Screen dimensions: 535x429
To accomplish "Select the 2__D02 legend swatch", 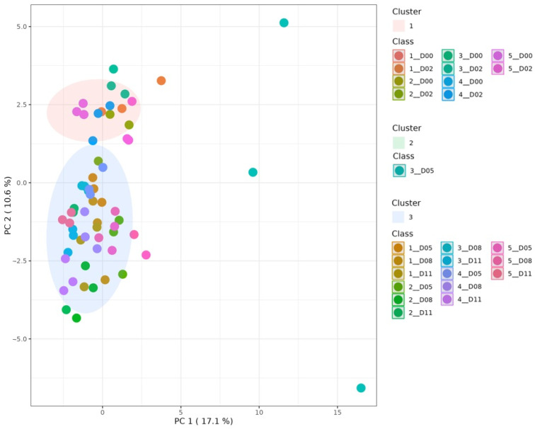I will pos(398,94).
